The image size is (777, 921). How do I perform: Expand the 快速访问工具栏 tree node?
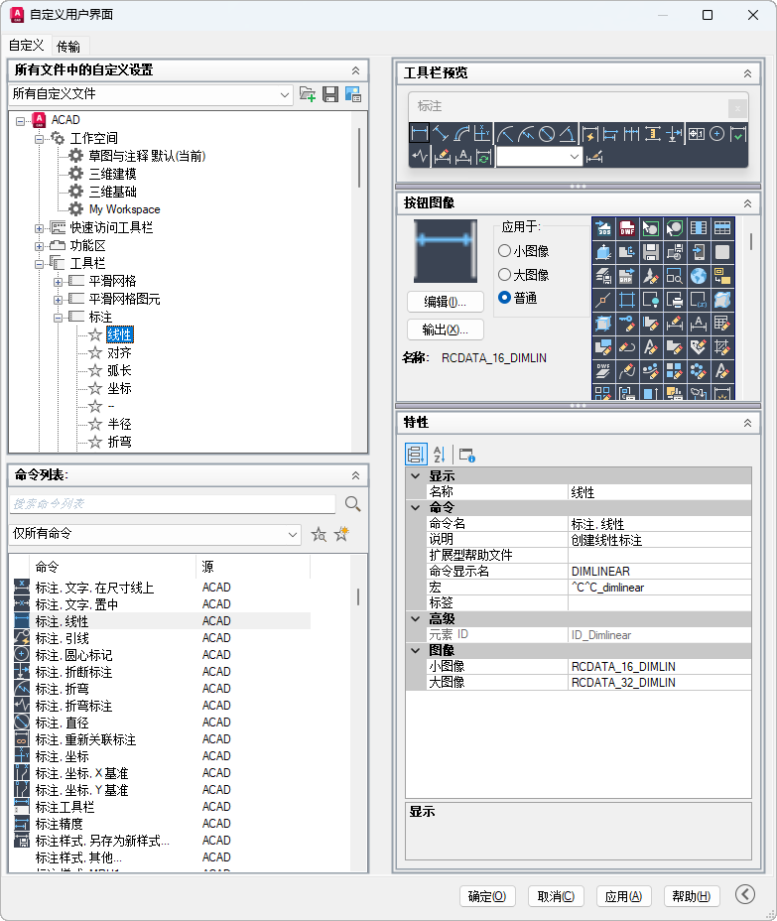coord(39,228)
